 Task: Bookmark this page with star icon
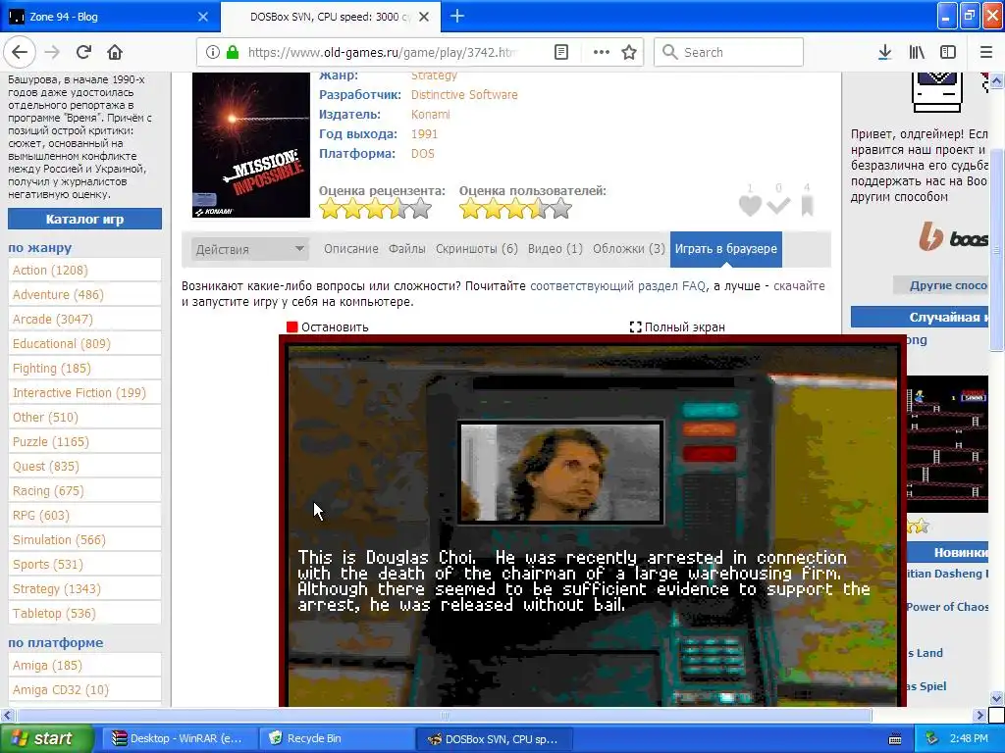coord(629,52)
